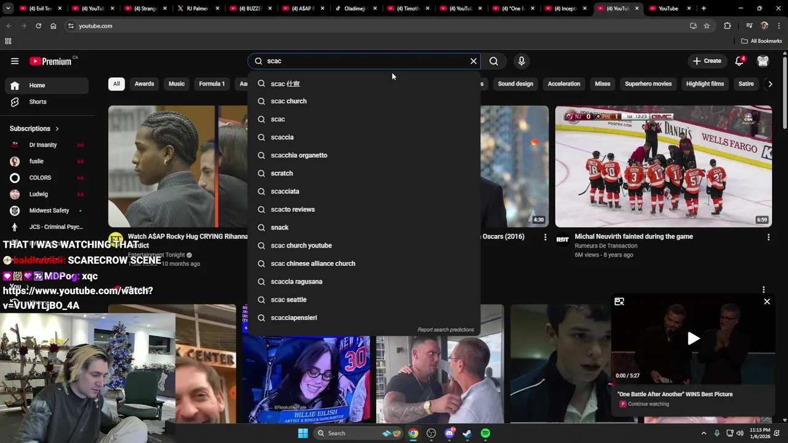Open the account avatar menu
Viewport: 788px width, 443px height.
pyautogui.click(x=763, y=61)
